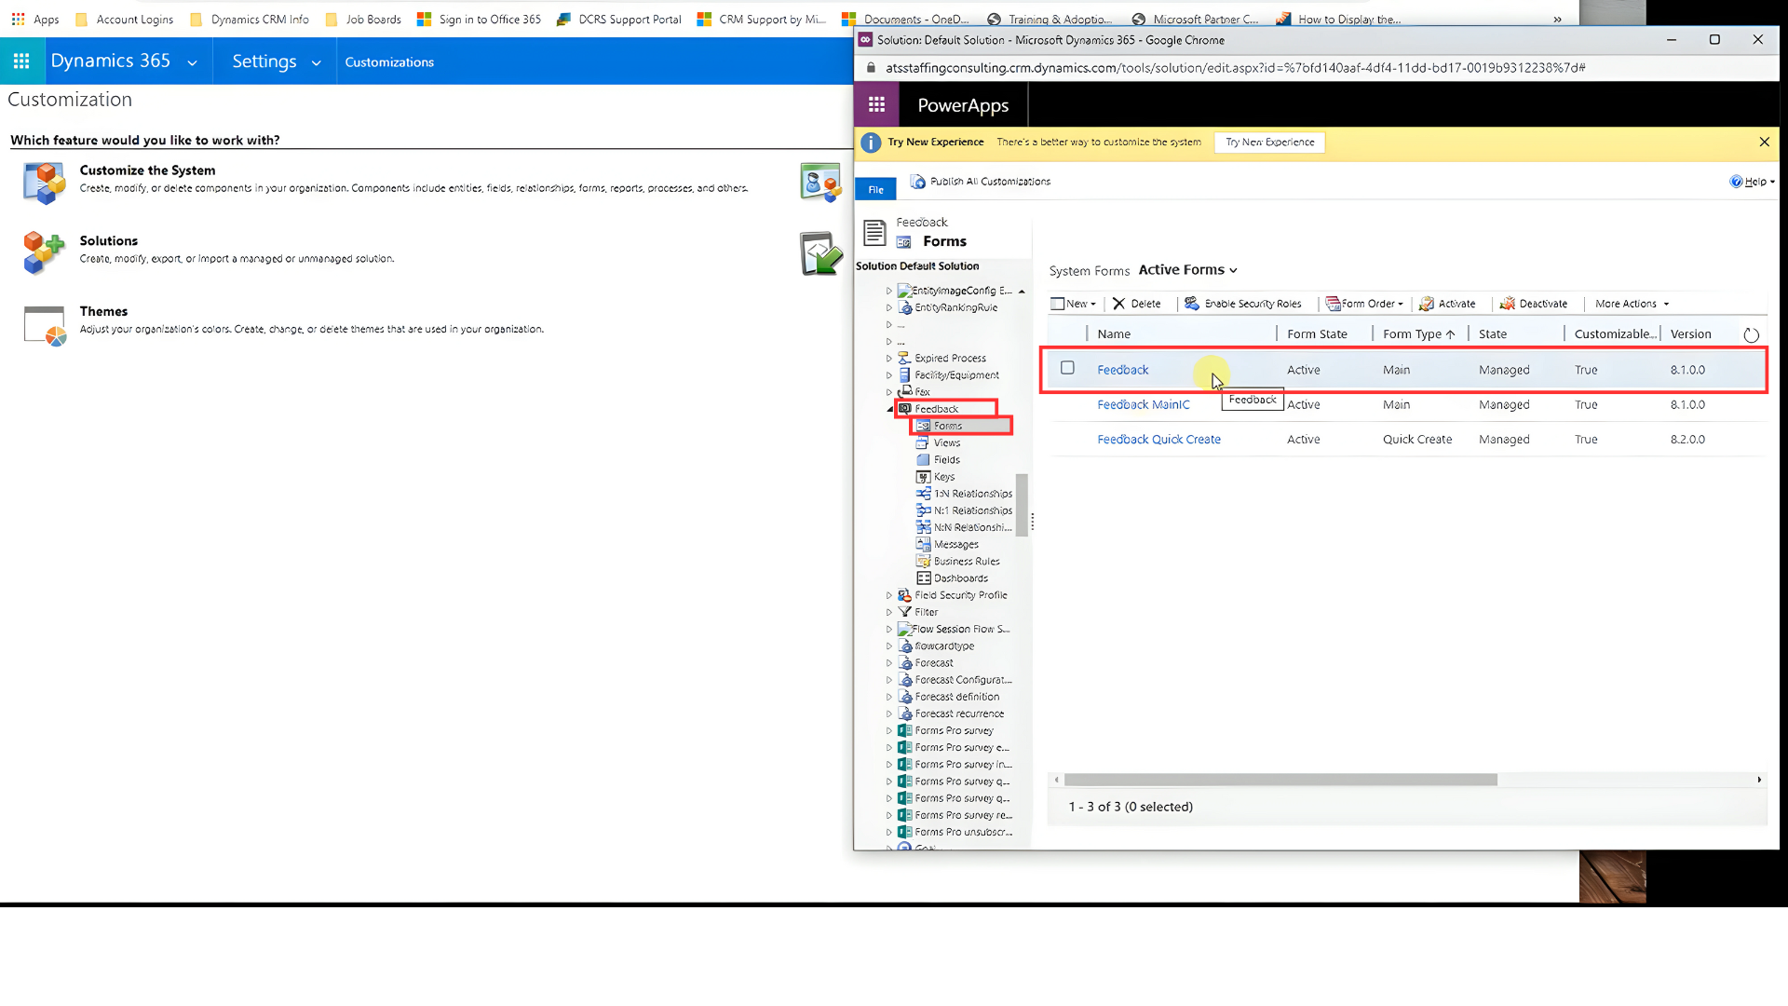The width and height of the screenshot is (1788, 1006).
Task: Sort by the Form Type column header
Action: tap(1418, 334)
